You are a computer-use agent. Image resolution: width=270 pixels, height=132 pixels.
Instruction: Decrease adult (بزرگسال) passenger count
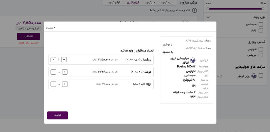(53, 60)
